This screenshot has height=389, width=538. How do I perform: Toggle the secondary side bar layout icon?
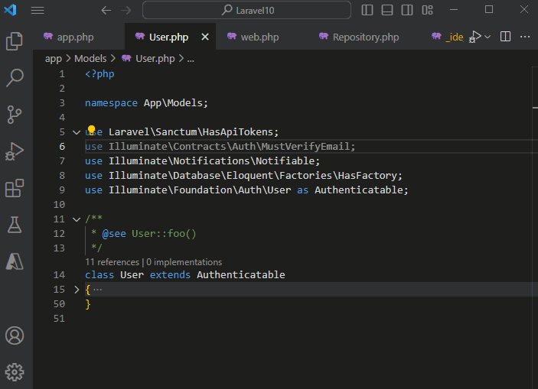click(x=407, y=10)
